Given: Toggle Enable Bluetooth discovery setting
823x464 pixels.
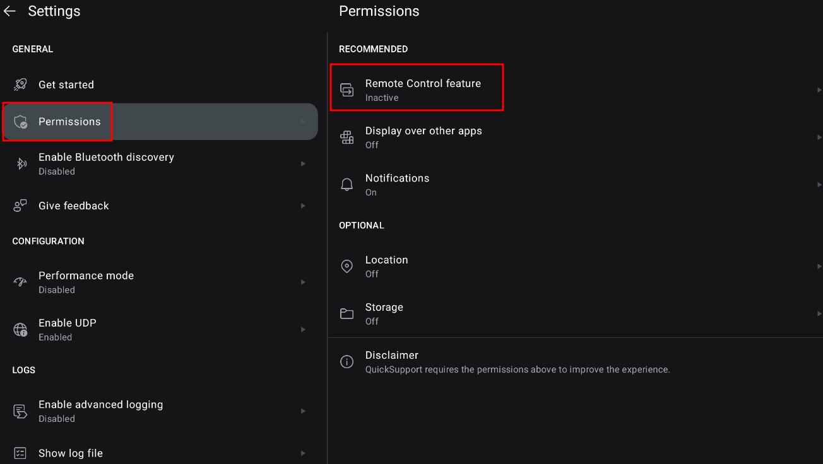Looking at the screenshot, I should click(x=106, y=163).
